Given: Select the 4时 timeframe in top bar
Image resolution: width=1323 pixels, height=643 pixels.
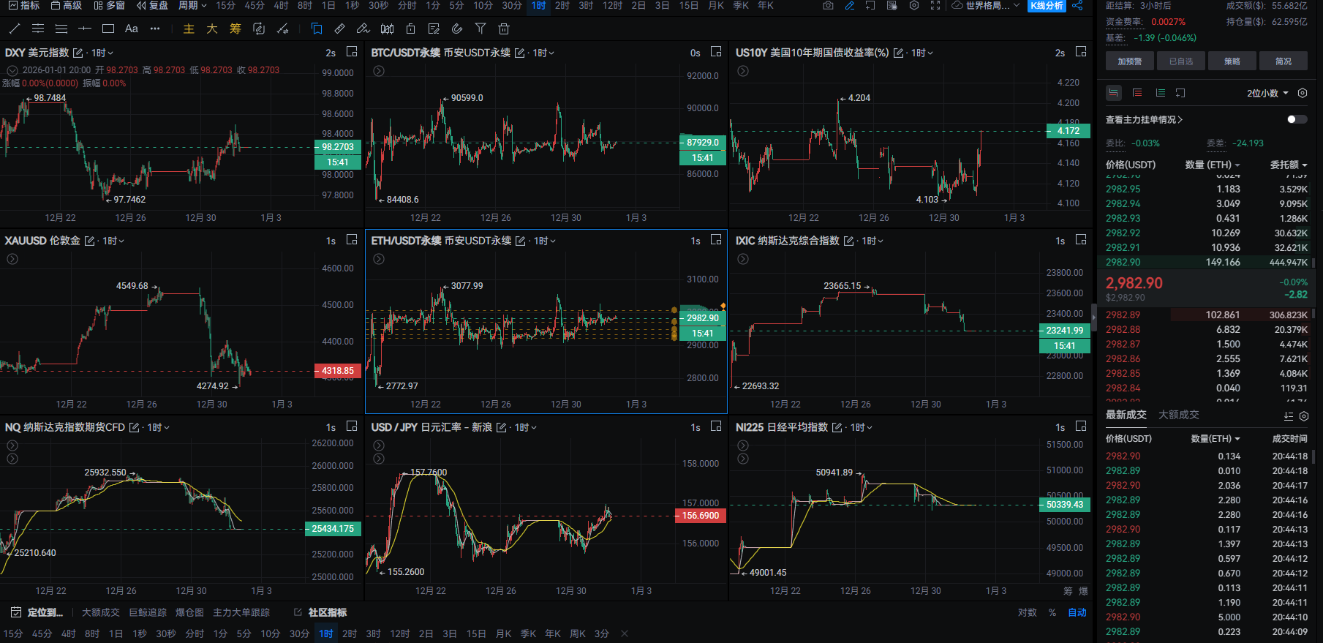Looking at the screenshot, I should (x=281, y=5).
